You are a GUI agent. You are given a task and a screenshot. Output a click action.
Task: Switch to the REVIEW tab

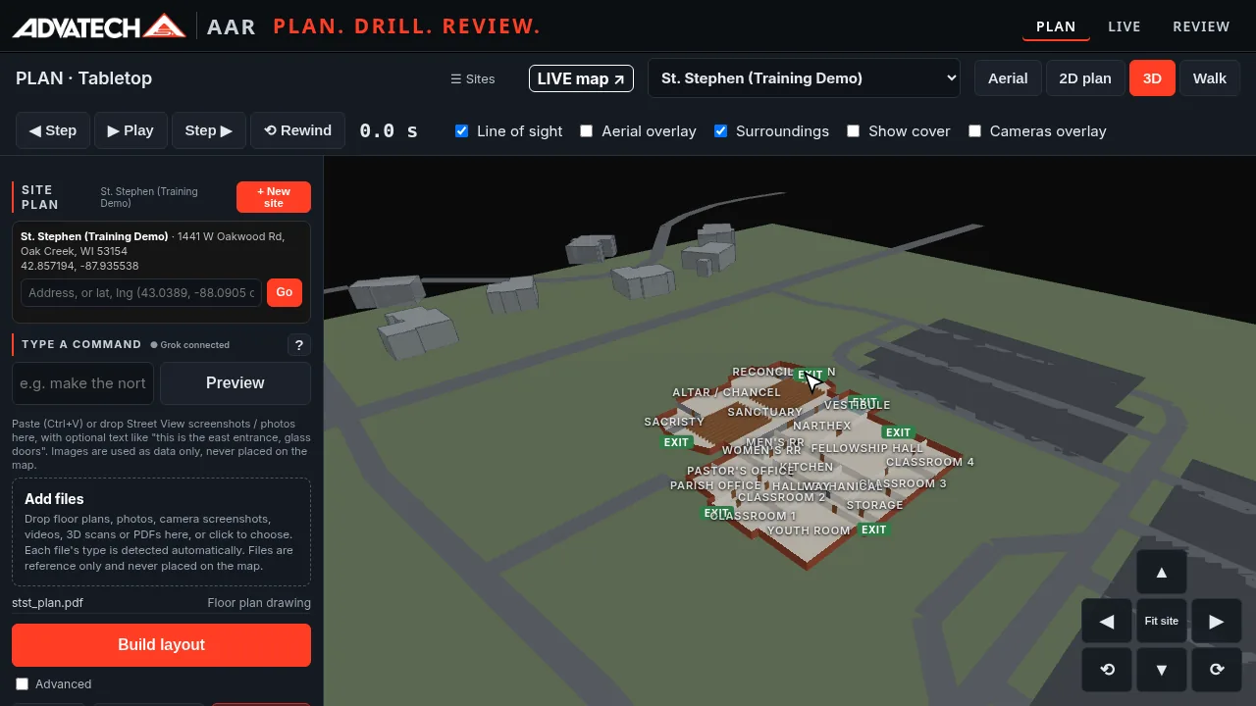pyautogui.click(x=1201, y=26)
